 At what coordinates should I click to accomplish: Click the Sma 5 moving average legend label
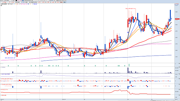[10, 4]
